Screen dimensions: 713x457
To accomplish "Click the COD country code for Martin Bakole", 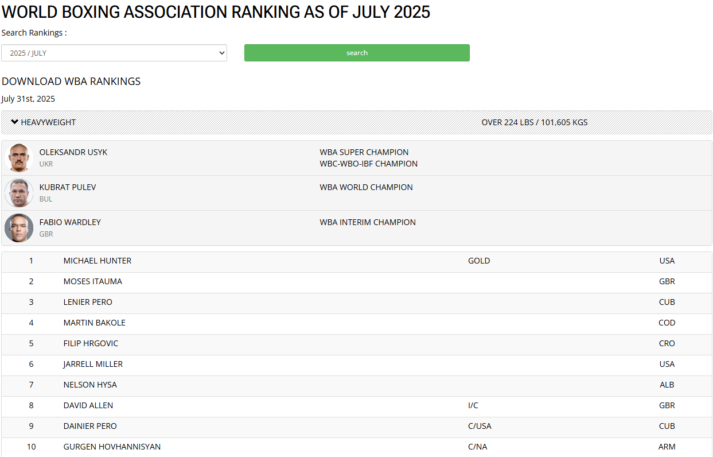I will 667,323.
